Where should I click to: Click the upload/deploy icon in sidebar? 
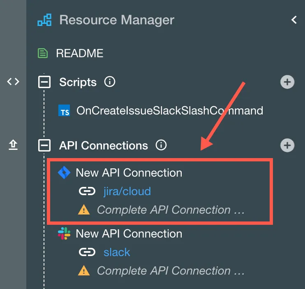13,144
